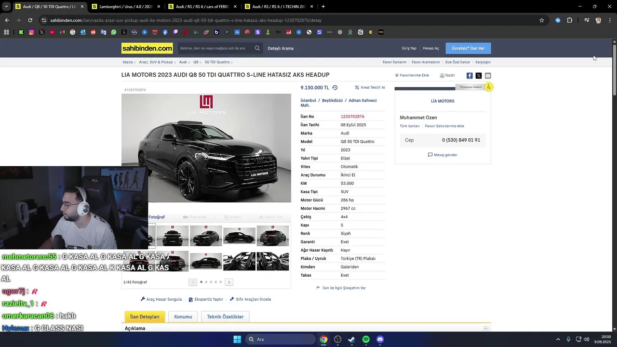Click the Giriş Yap link

(409, 48)
